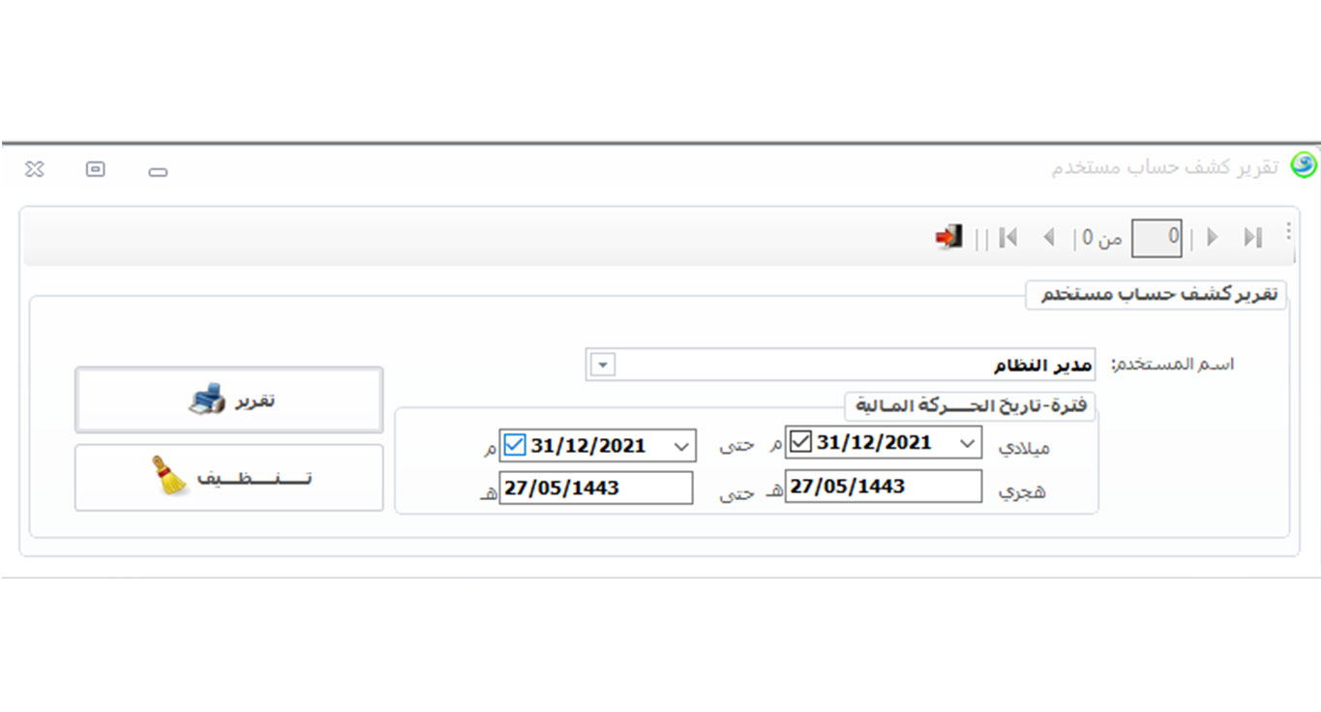Click the toolbar grip handle dots
The image size is (1321, 712).
point(1288,231)
